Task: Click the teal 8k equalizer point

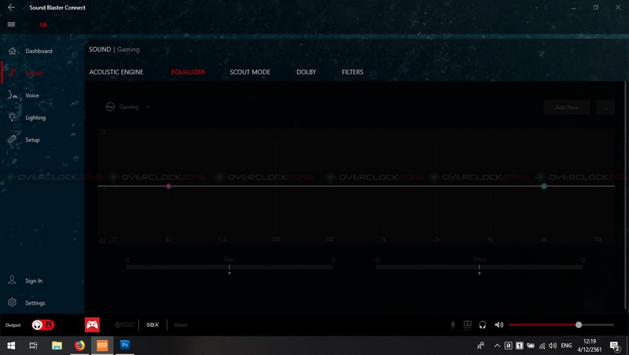Action: point(544,186)
